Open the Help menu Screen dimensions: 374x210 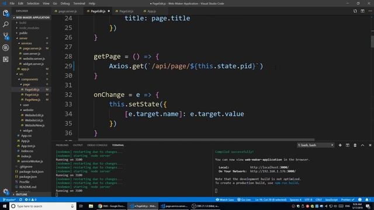(x=92, y=3)
